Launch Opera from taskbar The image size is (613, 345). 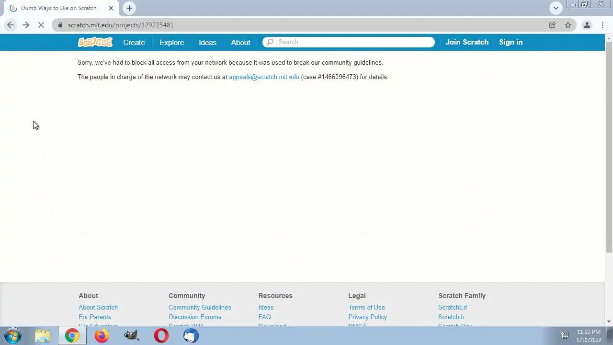pos(161,336)
